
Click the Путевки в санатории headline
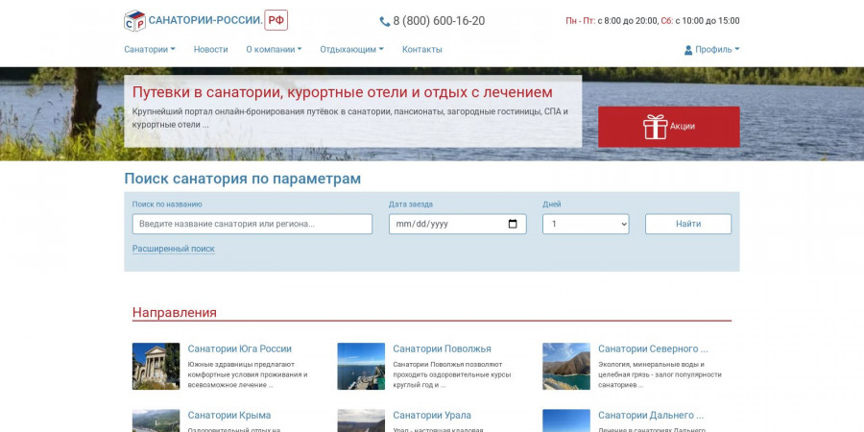click(342, 92)
